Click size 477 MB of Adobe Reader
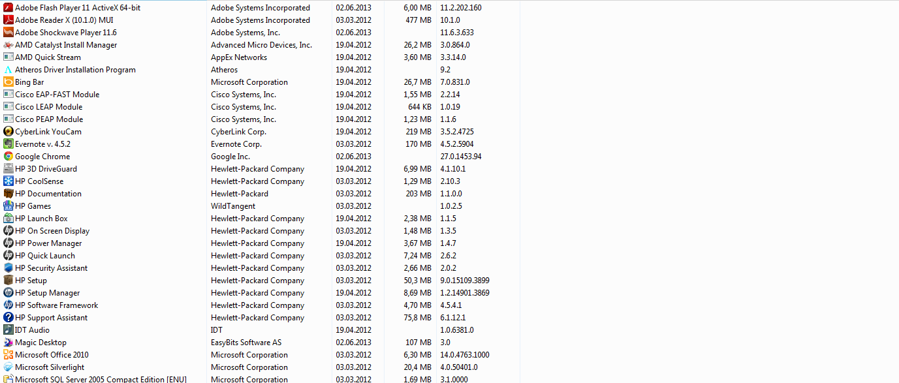The width and height of the screenshot is (899, 383). 418,20
